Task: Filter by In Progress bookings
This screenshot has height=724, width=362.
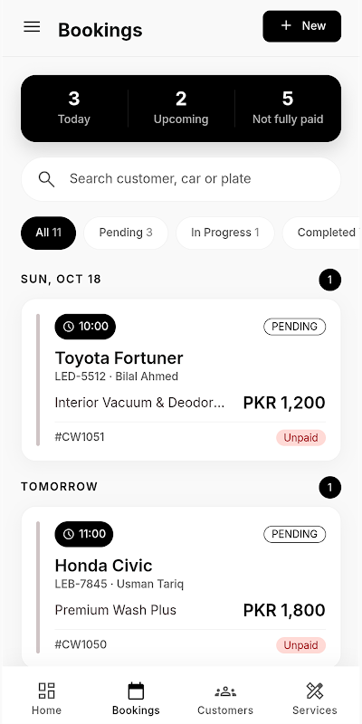Action: tap(224, 233)
